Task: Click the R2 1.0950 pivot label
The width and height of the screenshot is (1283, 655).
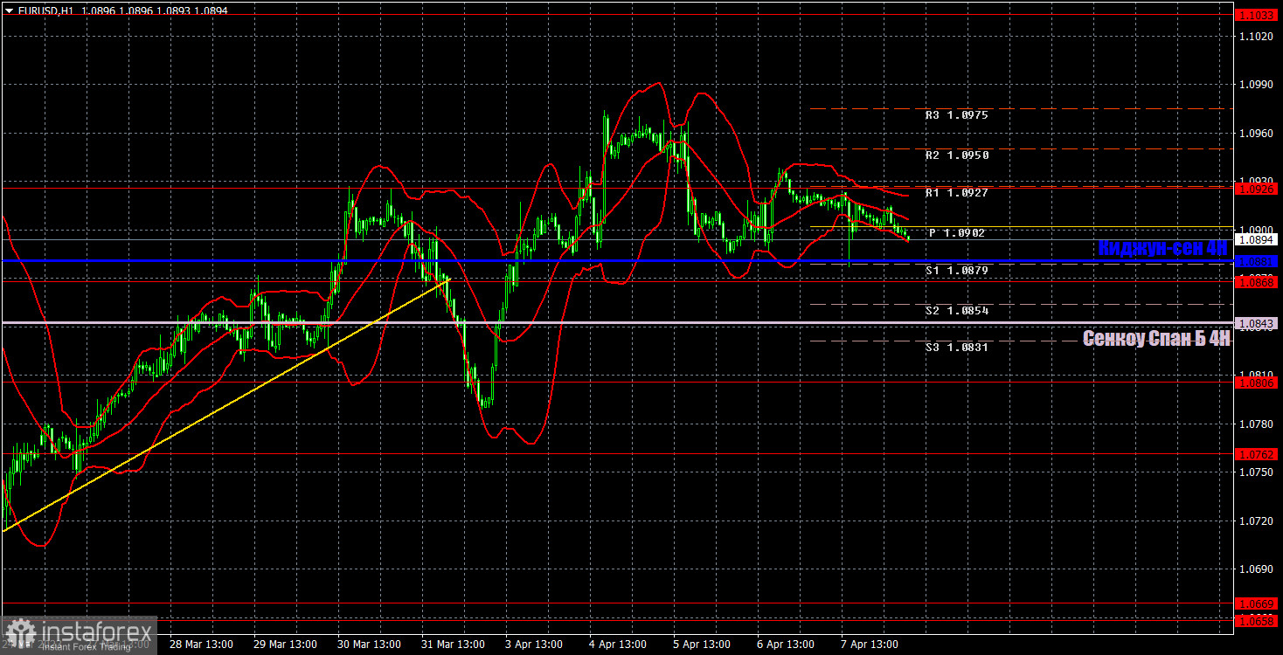Action: pyautogui.click(x=957, y=155)
